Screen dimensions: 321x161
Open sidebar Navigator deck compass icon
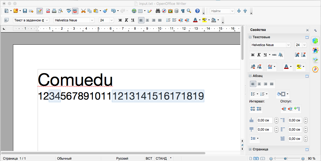pos(315,69)
